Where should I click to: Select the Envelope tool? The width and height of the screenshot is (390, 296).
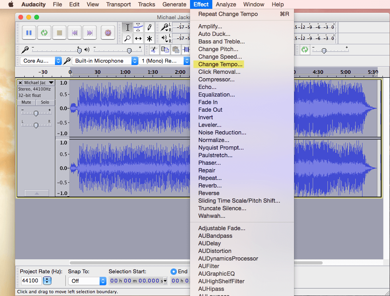[138, 27]
